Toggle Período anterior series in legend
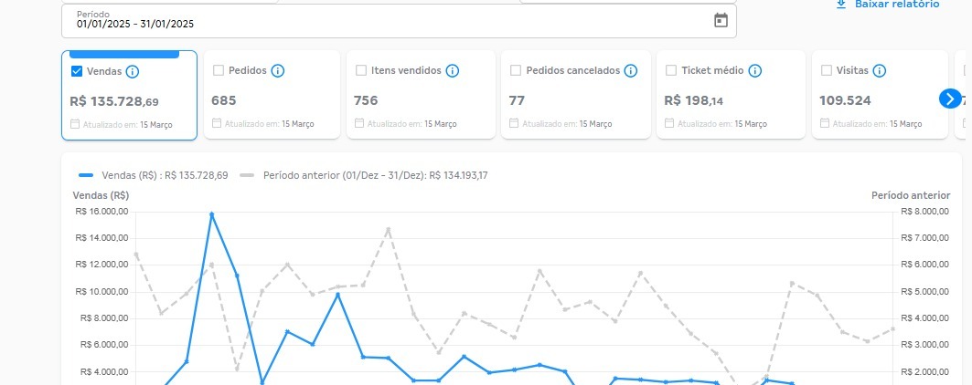 tap(364, 174)
